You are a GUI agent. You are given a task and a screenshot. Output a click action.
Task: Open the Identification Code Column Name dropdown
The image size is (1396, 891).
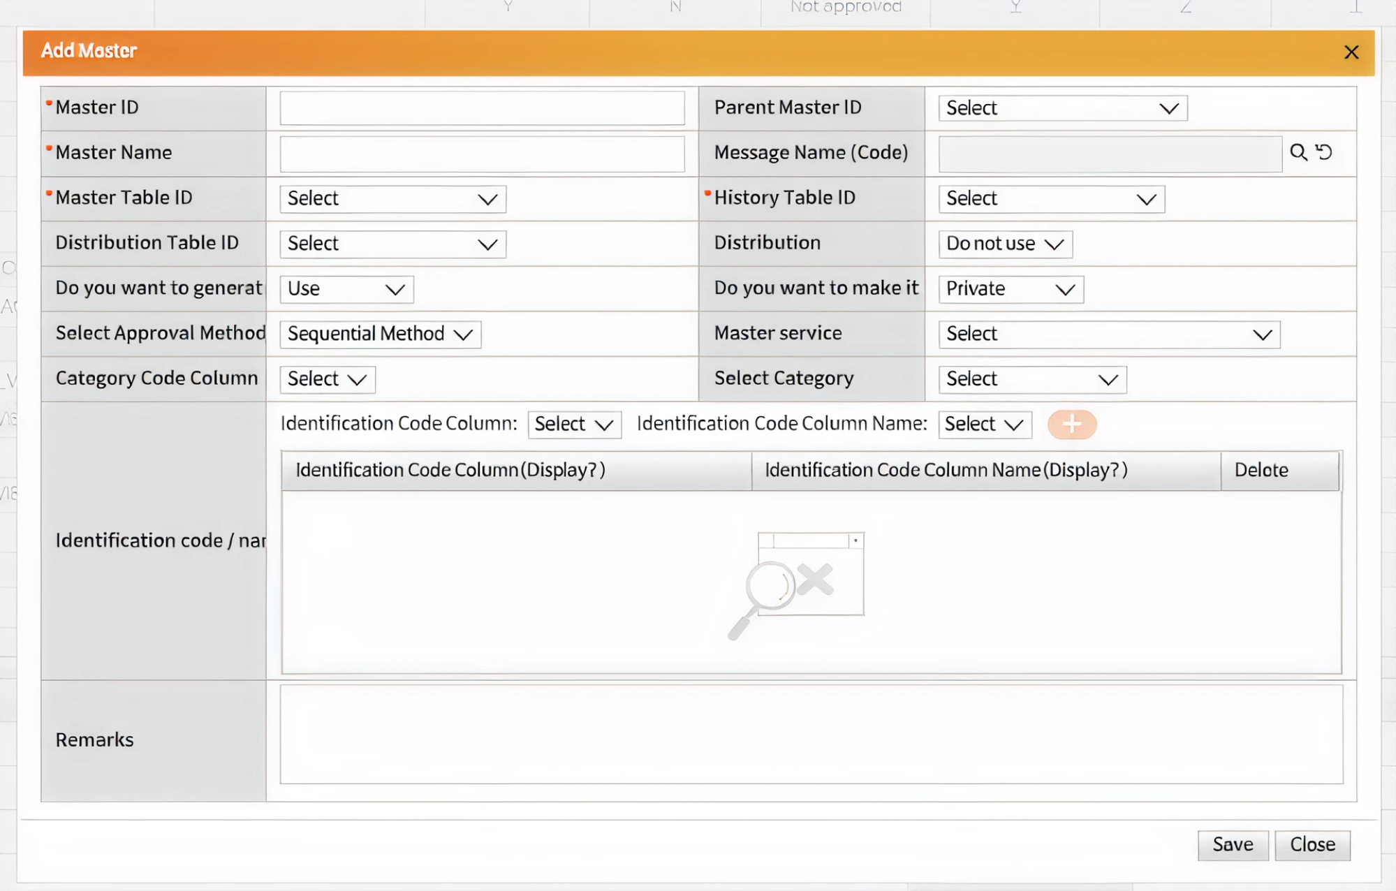pyautogui.click(x=984, y=425)
